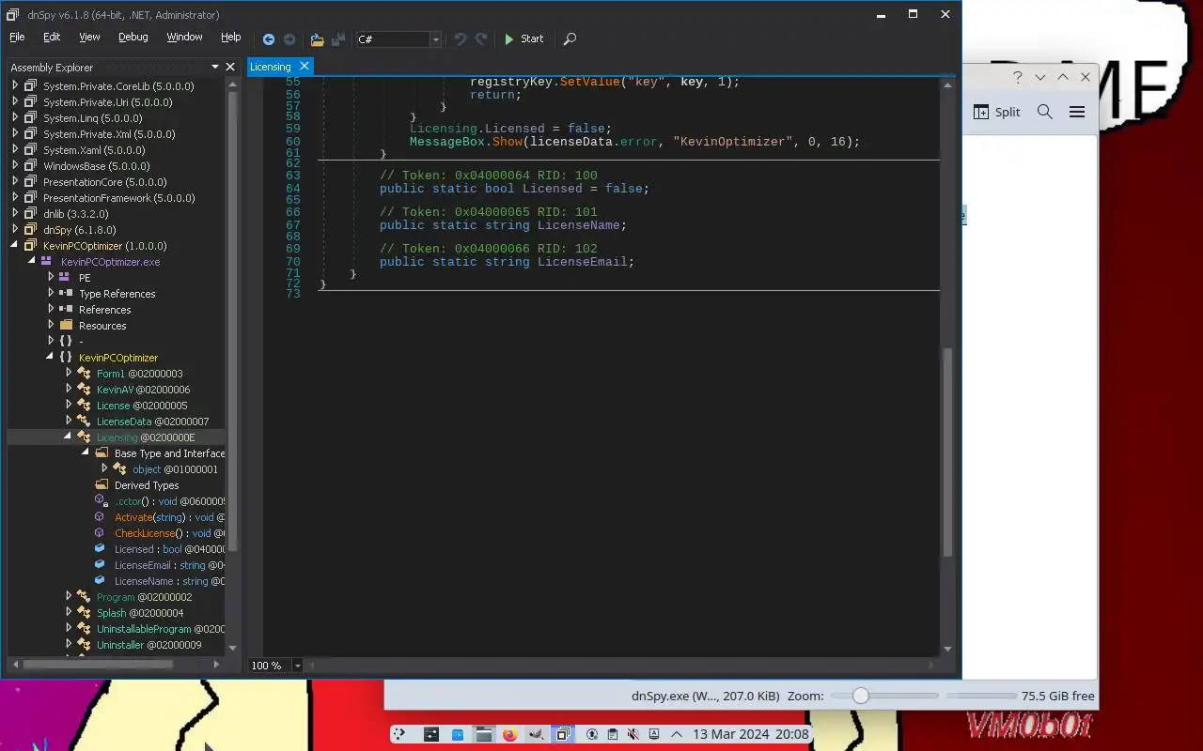1203x751 pixels.
Task: Select Program class in tree
Action: (144, 597)
